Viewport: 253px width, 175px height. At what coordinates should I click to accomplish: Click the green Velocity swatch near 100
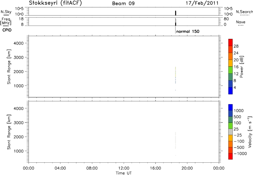pos(231,126)
